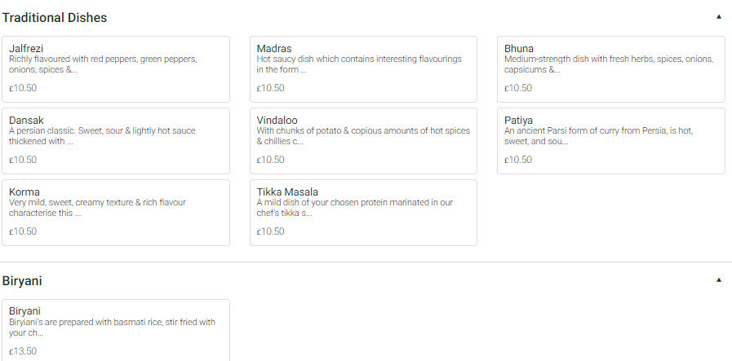Open the Biryani item card

click(115, 330)
